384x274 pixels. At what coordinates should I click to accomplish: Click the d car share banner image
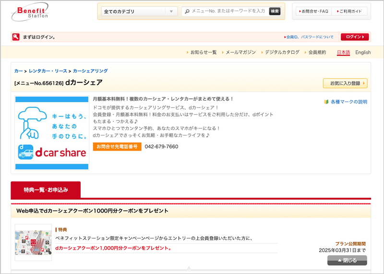(x=52, y=133)
